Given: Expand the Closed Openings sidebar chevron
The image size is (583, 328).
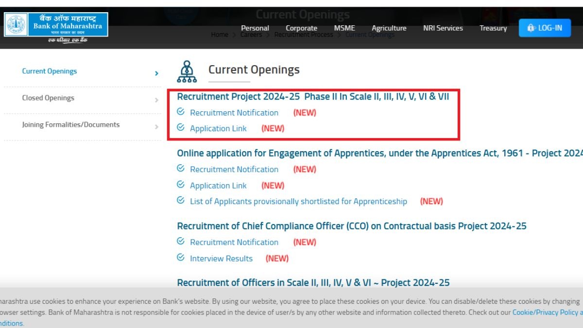Looking at the screenshot, I should click(156, 100).
